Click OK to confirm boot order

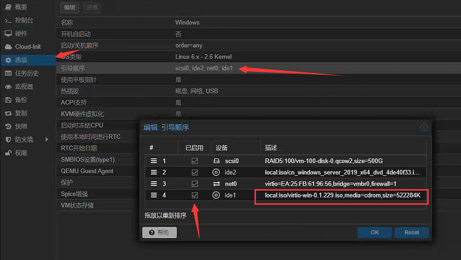point(374,233)
